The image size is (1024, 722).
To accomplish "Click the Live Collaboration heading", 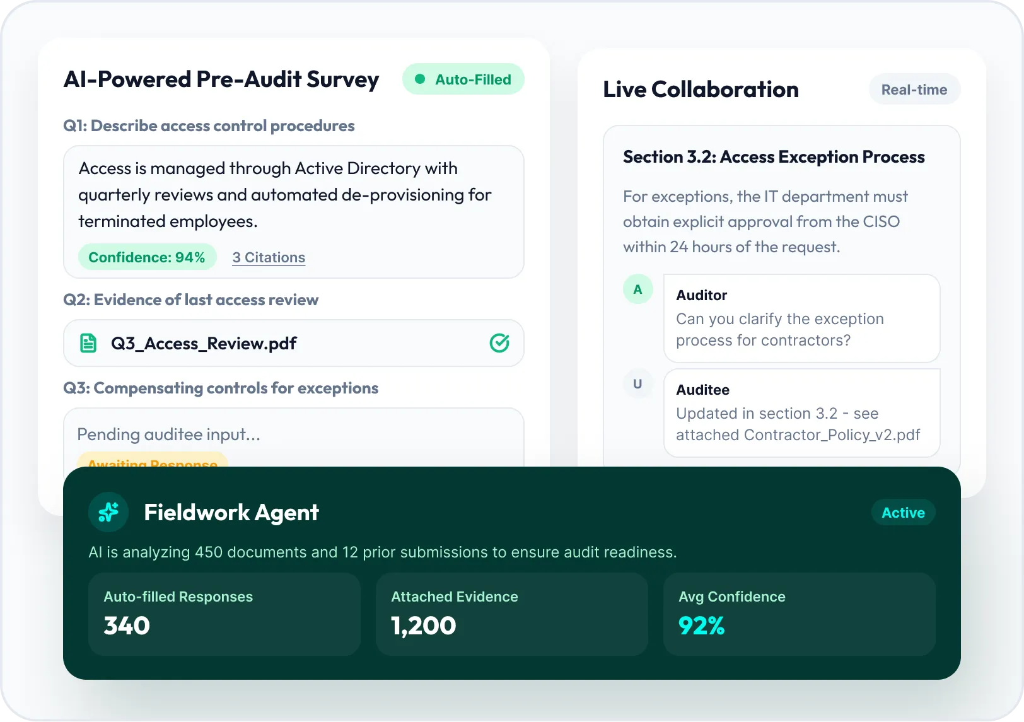I will tap(701, 90).
